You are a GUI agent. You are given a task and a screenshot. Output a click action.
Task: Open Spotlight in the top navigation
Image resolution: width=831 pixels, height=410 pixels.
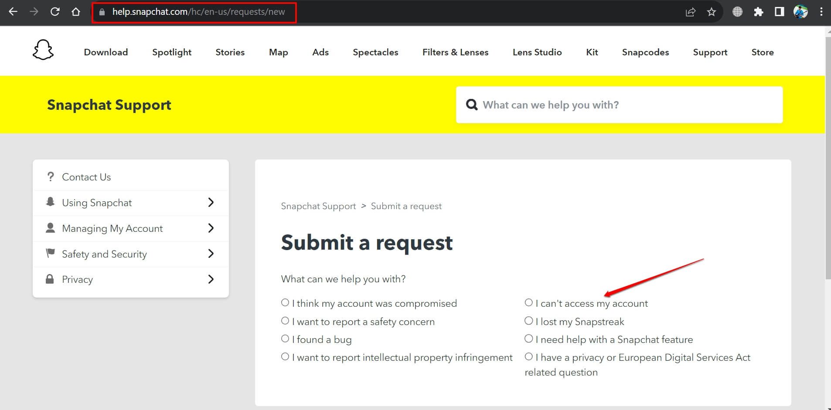pyautogui.click(x=172, y=52)
